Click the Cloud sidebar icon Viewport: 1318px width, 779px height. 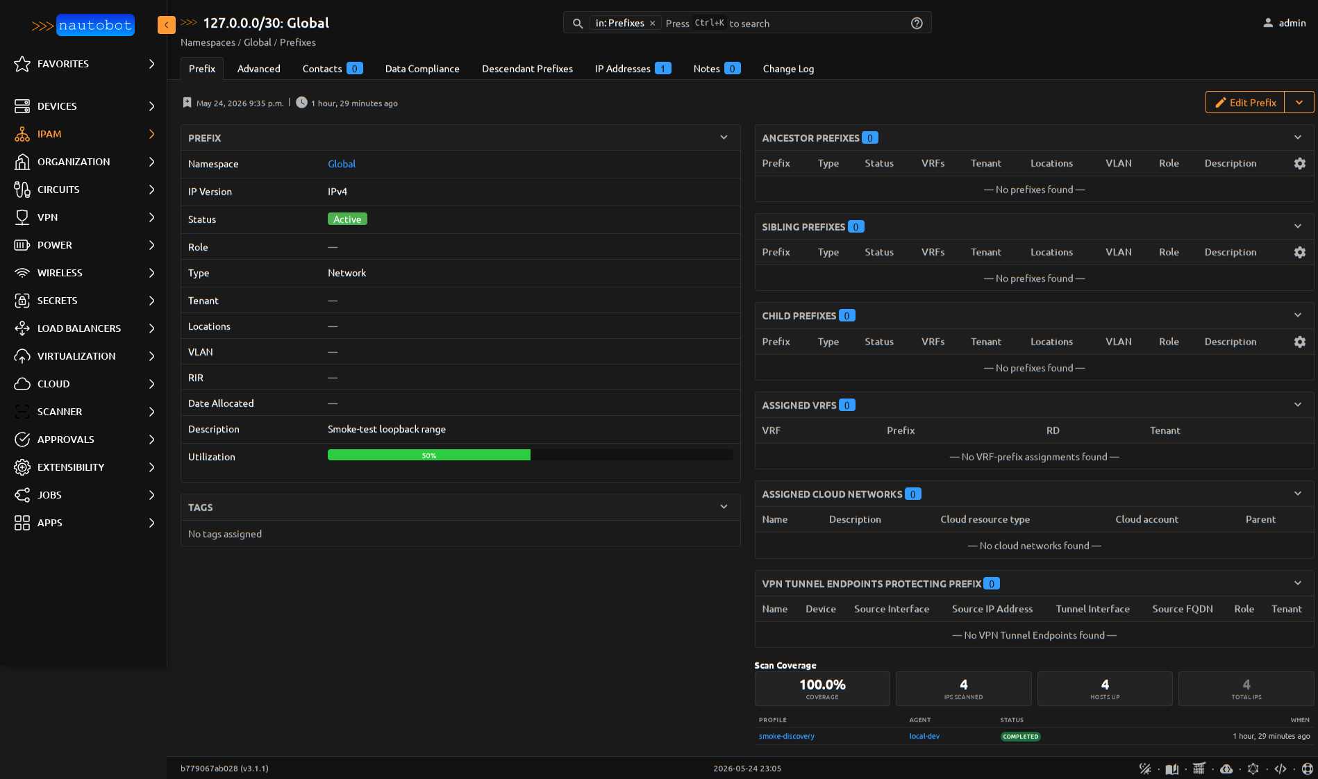coord(22,384)
